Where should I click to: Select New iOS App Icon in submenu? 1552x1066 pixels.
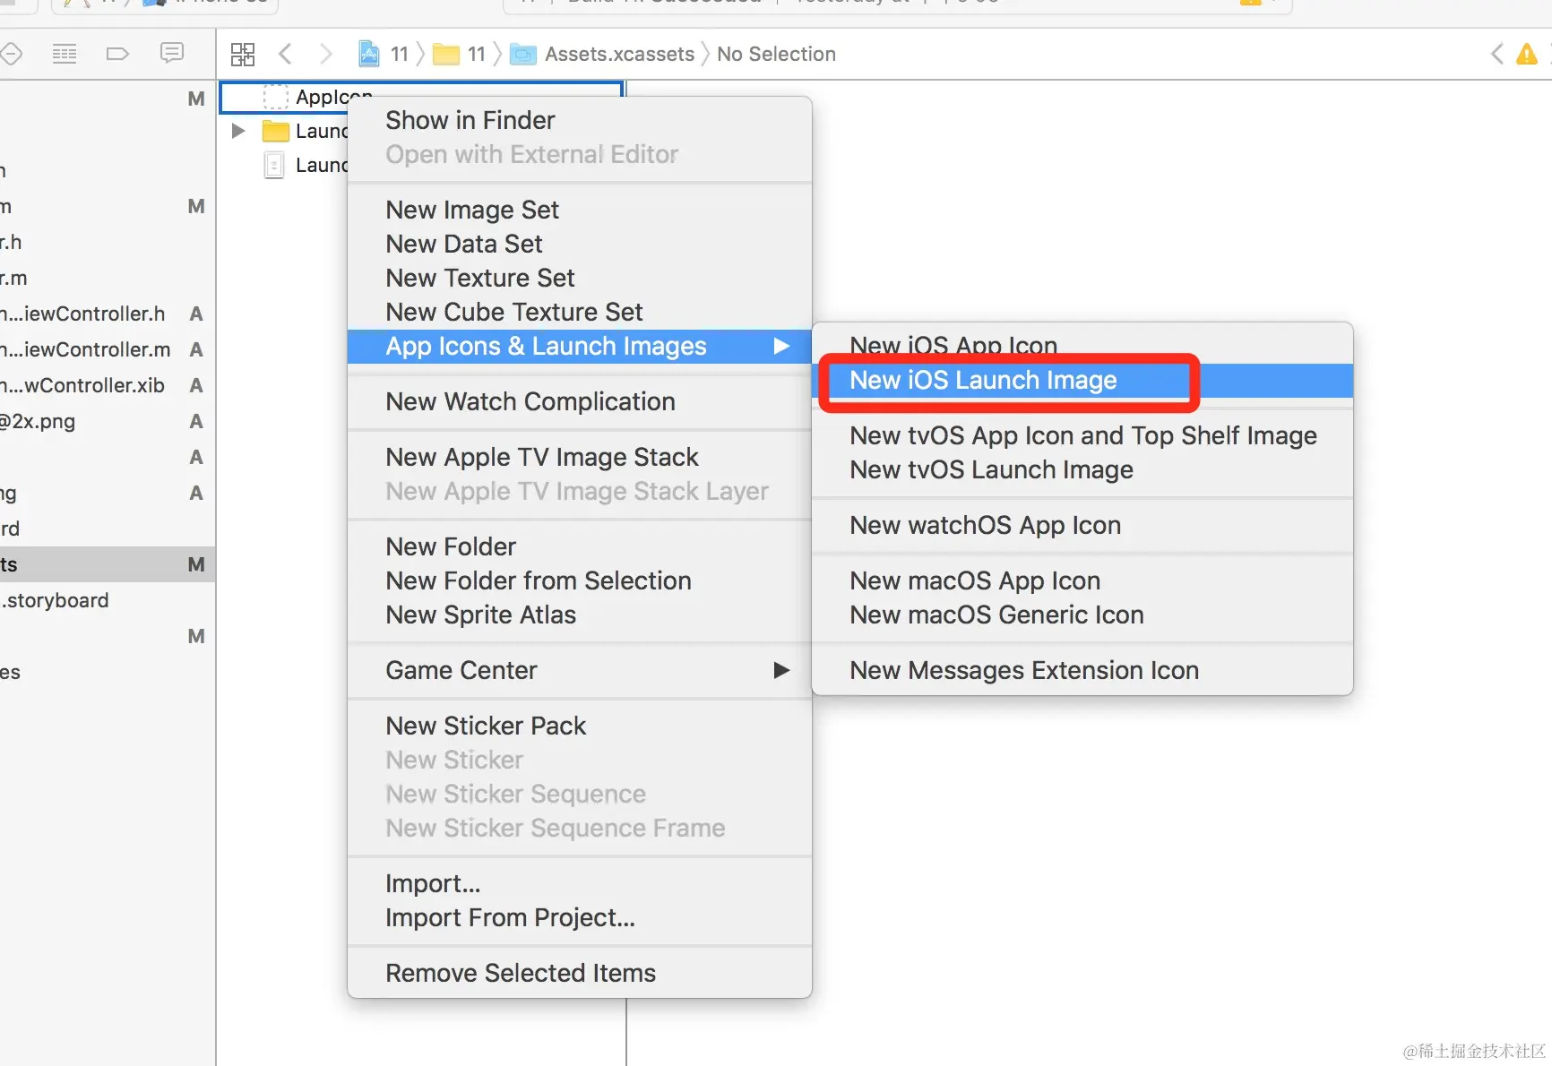(x=1082, y=346)
